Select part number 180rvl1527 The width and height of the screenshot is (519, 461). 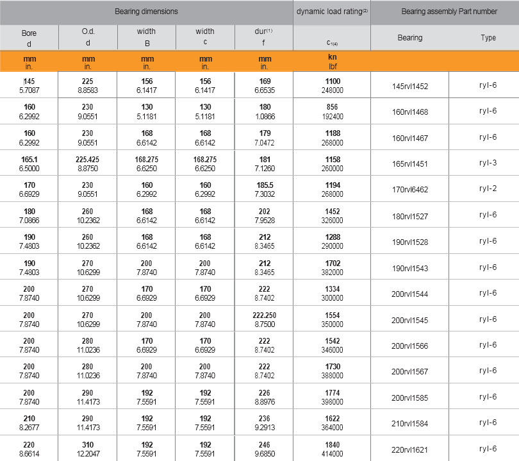pos(410,215)
